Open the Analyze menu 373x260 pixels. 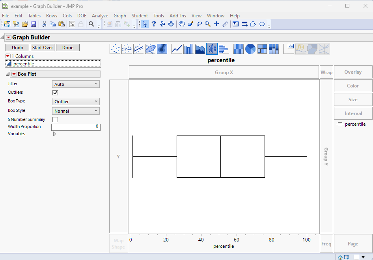[x=100, y=16]
